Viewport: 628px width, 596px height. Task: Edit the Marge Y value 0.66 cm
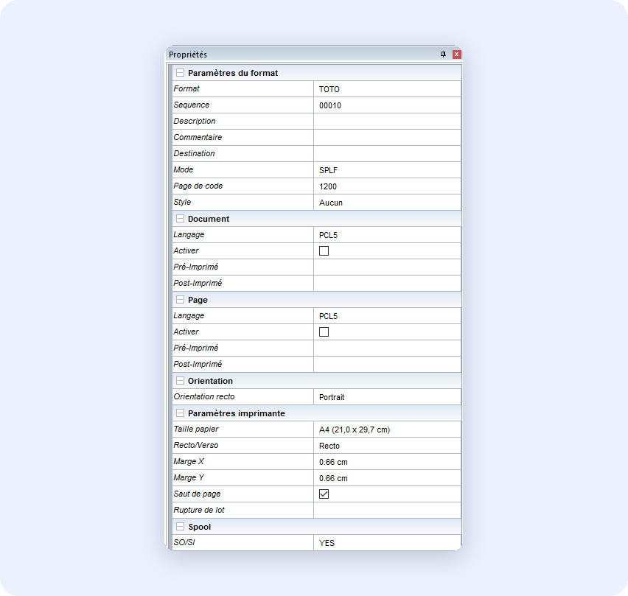point(387,478)
